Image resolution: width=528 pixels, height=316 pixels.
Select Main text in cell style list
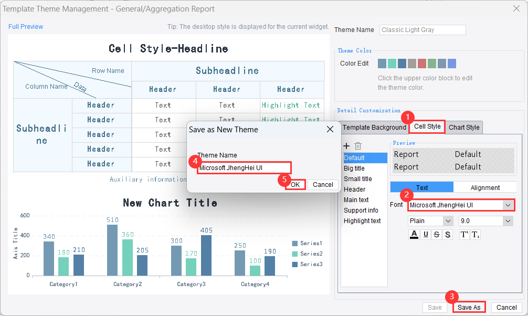pyautogui.click(x=365, y=200)
